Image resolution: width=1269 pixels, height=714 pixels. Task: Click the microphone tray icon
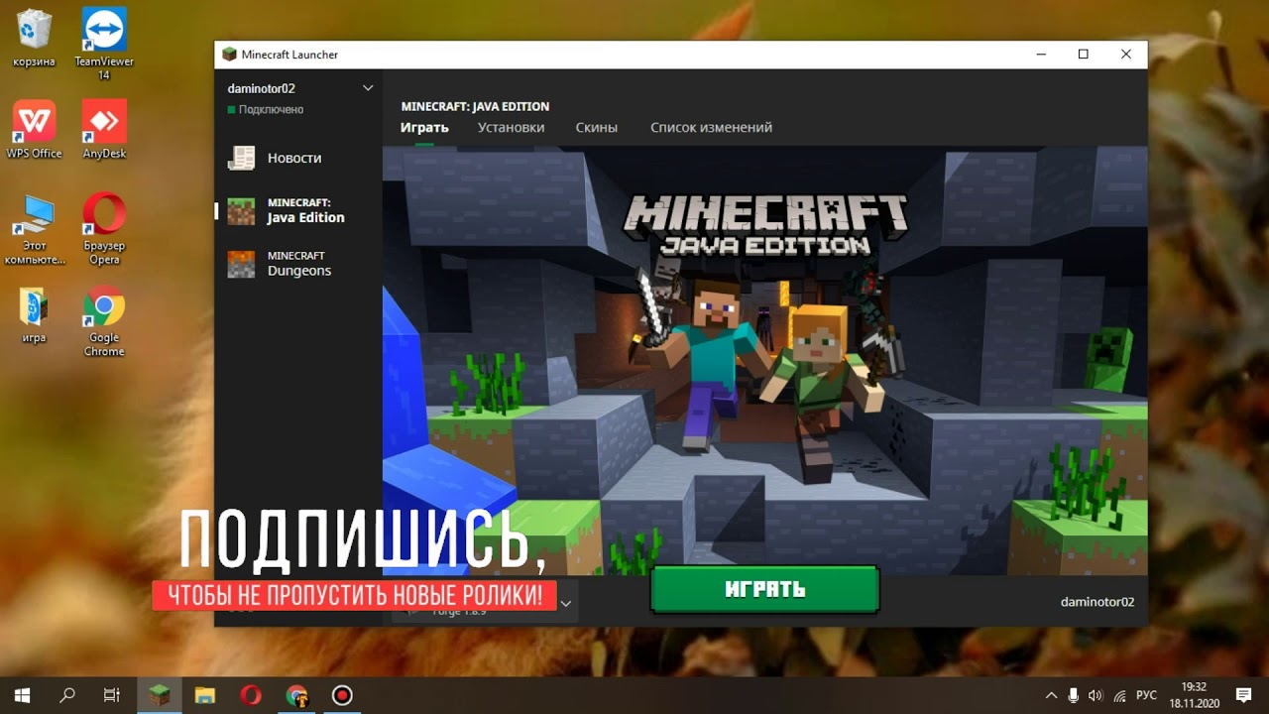(1074, 695)
